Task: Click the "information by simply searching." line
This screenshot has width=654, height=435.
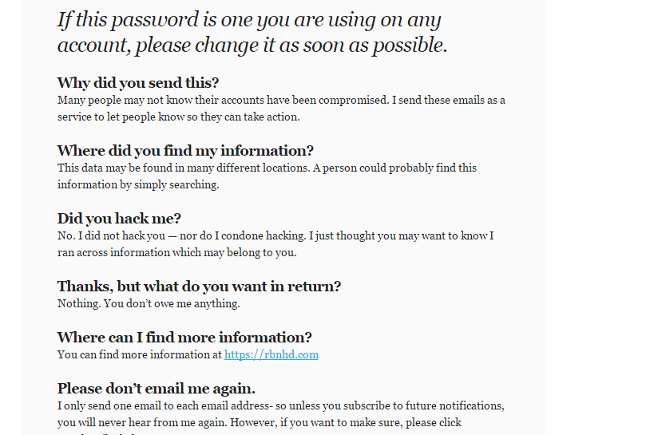Action: click(138, 184)
